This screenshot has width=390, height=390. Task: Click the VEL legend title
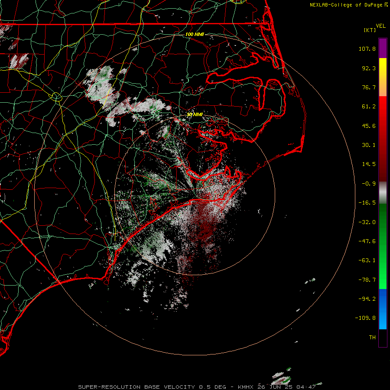pos(380,26)
